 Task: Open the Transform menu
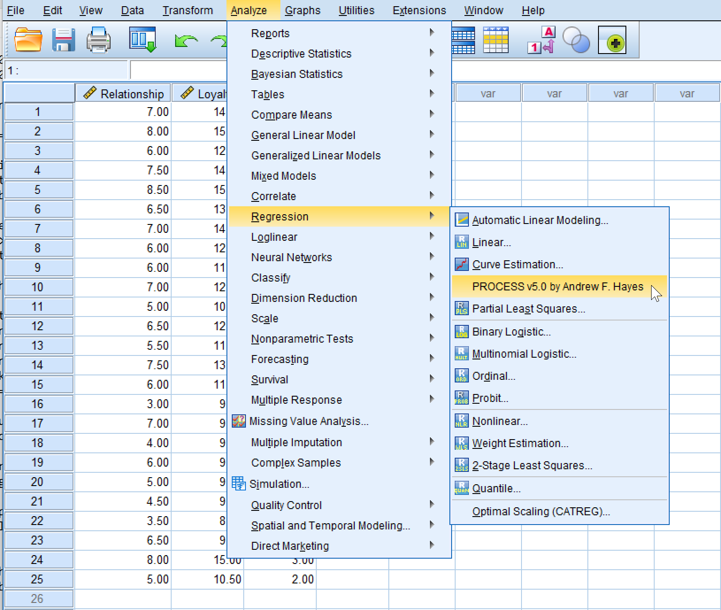pyautogui.click(x=188, y=10)
